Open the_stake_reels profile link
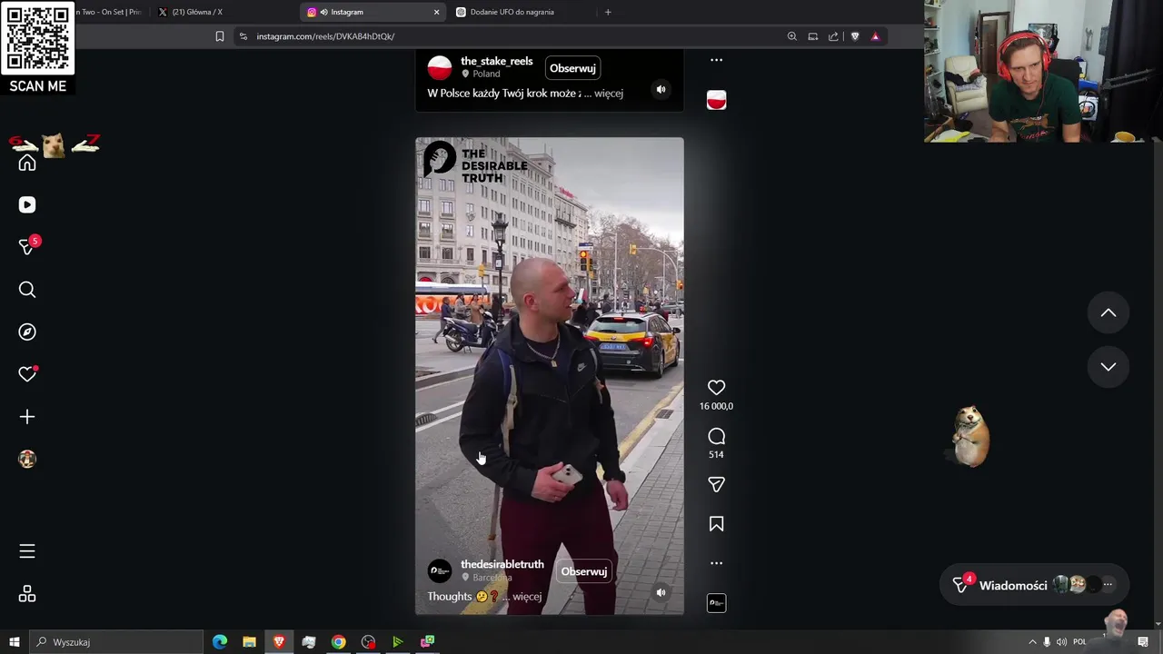 click(496, 61)
